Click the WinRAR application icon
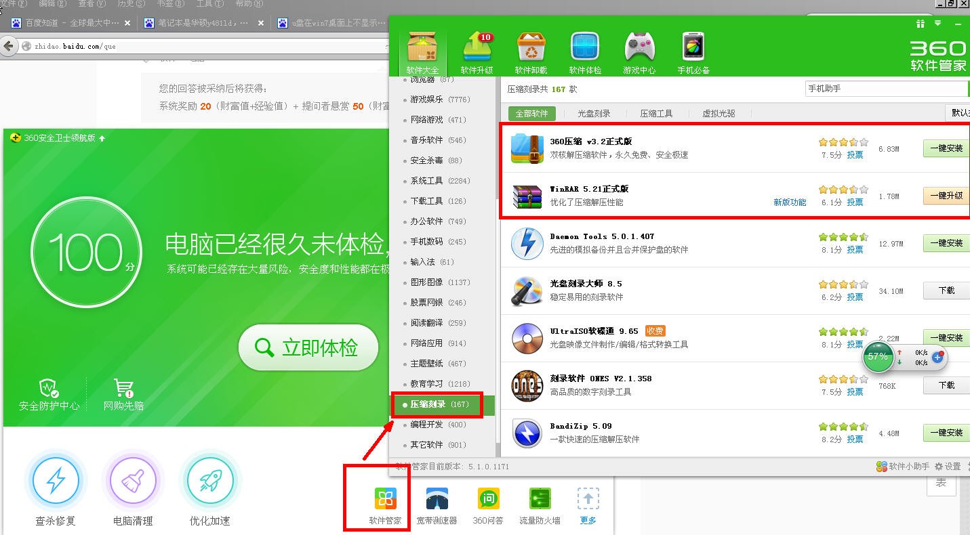Screen dimensions: 970x535 click(527, 196)
